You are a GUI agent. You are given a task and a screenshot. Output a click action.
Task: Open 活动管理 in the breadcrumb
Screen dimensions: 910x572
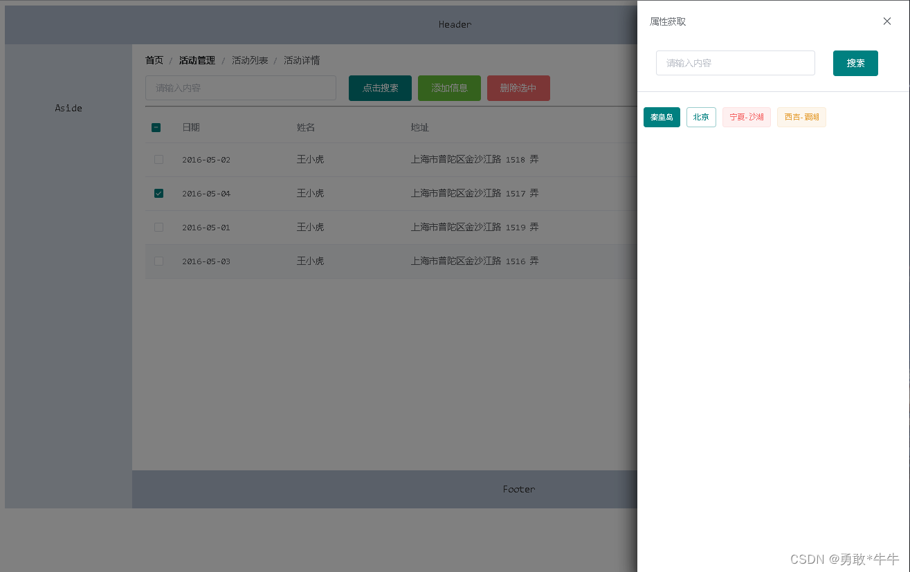tap(197, 60)
